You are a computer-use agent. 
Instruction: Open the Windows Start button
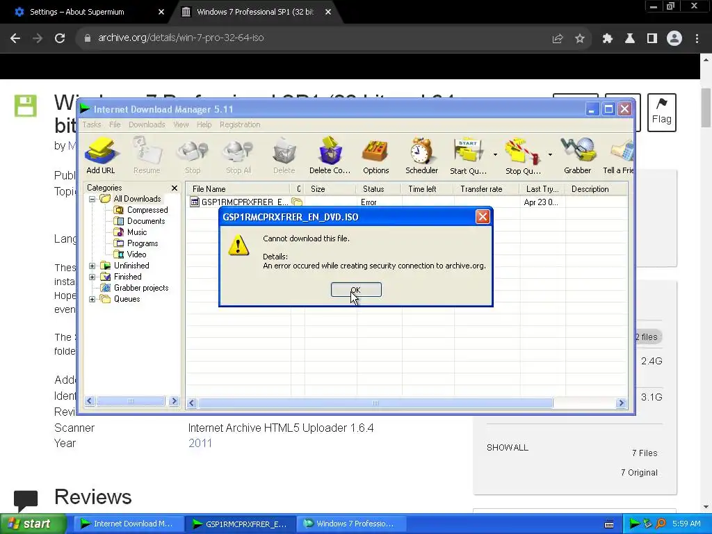33,524
